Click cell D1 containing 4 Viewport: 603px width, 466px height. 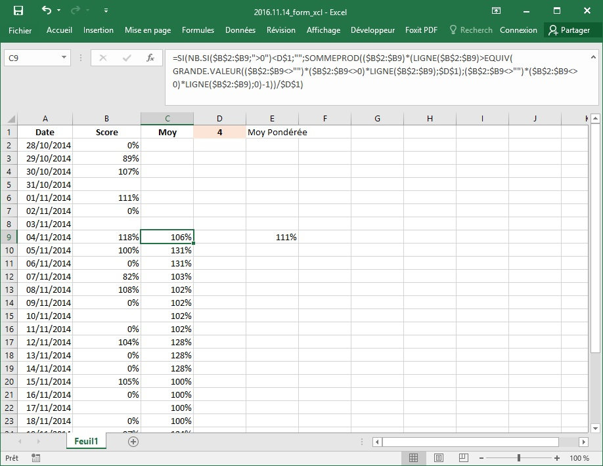(219, 132)
